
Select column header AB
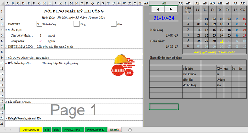(164, 3)
